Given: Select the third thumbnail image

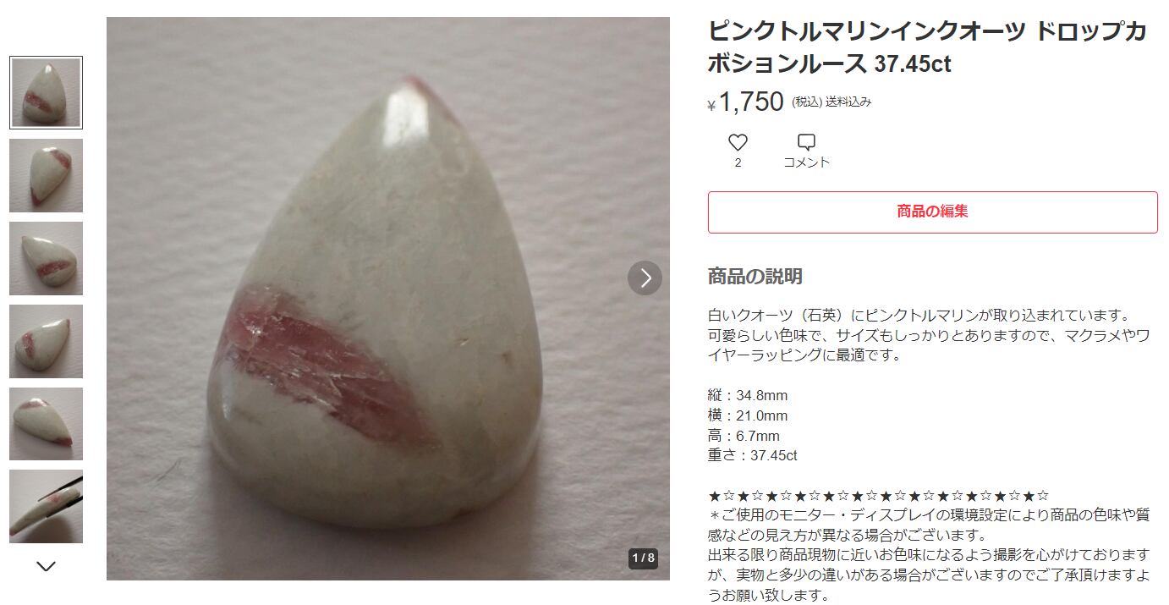Looking at the screenshot, I should [47, 258].
